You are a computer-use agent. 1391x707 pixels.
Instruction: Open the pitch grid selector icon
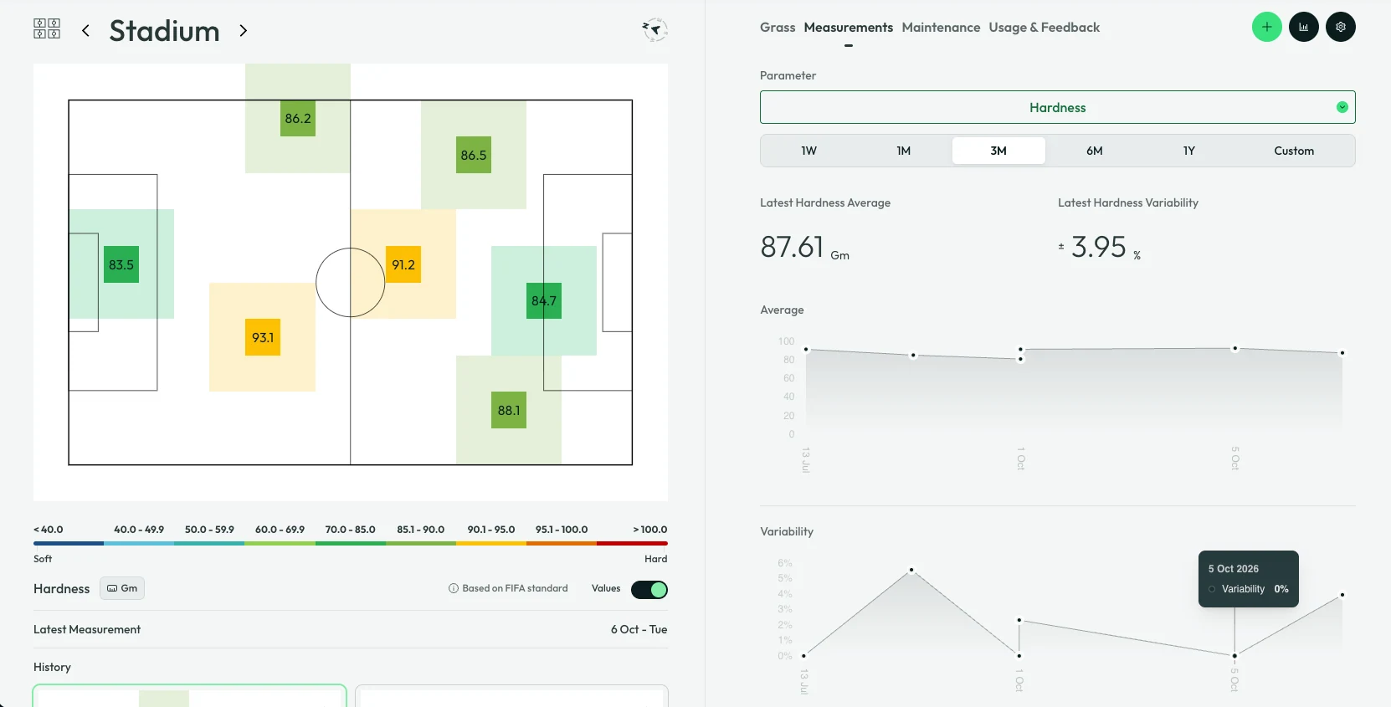47,29
